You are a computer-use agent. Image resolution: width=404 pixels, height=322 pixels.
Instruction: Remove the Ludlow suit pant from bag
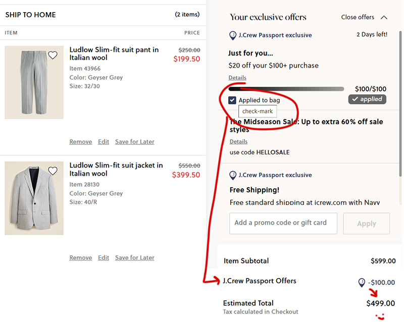pos(81,142)
